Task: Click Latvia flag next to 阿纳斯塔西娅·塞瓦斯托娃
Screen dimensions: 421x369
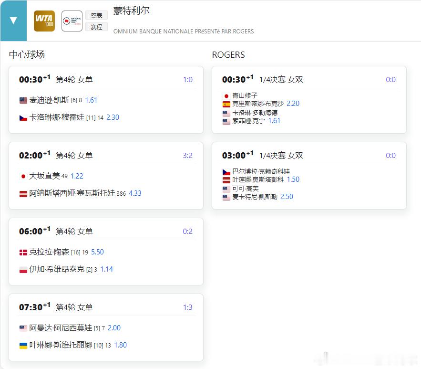Action: tap(23, 193)
